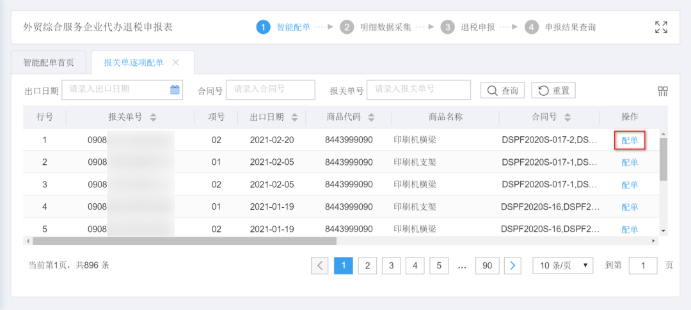691x310 pixels.
Task: Go to previous page arrow
Action: click(x=320, y=265)
